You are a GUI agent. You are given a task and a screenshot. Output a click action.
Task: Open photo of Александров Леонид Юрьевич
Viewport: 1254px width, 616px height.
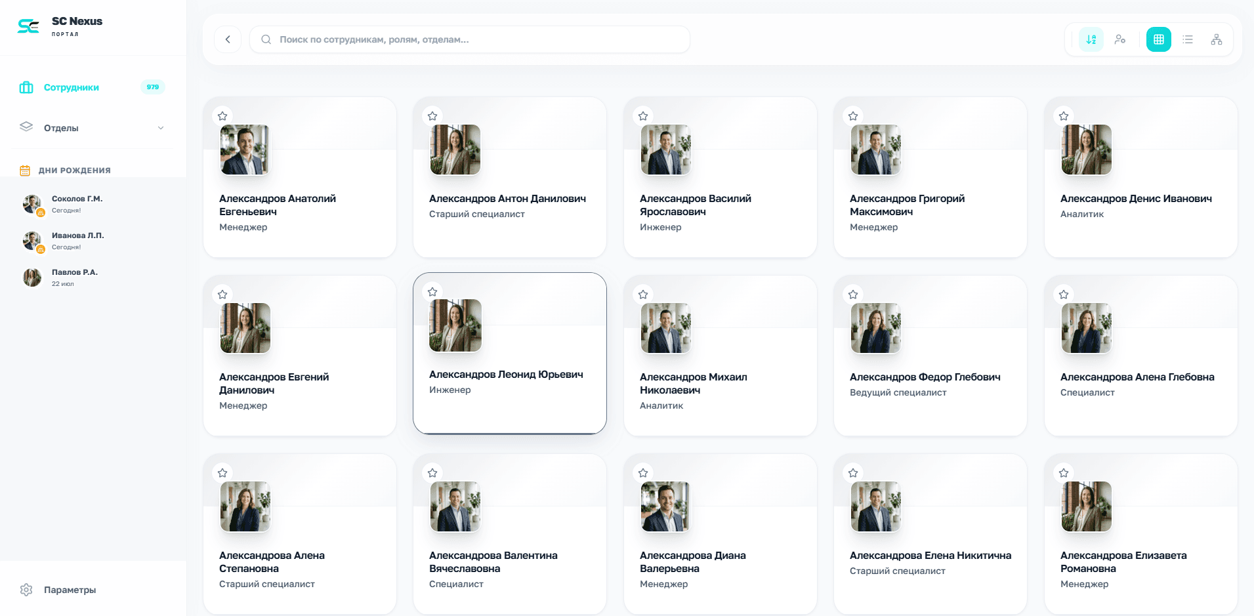(x=455, y=325)
